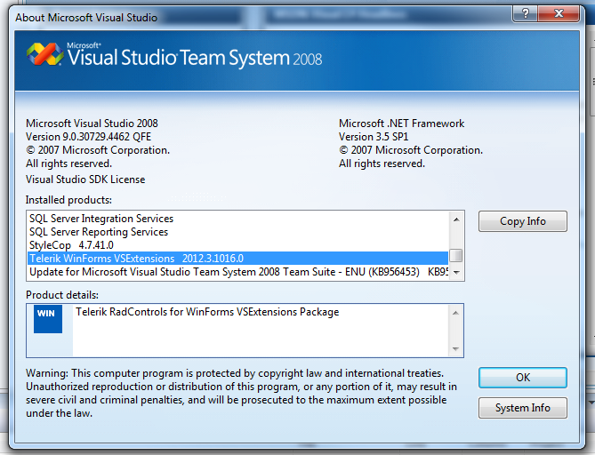Close the About Microsoft Visual Studio dialog
The image size is (595, 455).
[x=559, y=13]
